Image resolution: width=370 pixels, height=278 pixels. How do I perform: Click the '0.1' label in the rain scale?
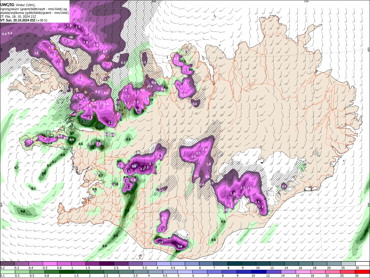[x=2, y=276]
